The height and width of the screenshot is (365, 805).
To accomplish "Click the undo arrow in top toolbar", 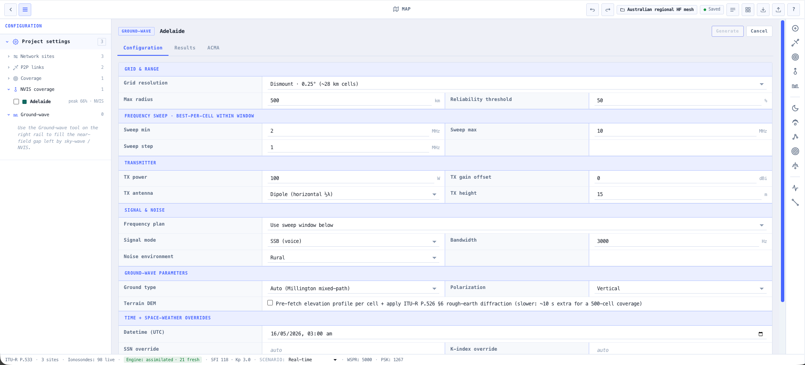I will [593, 10].
